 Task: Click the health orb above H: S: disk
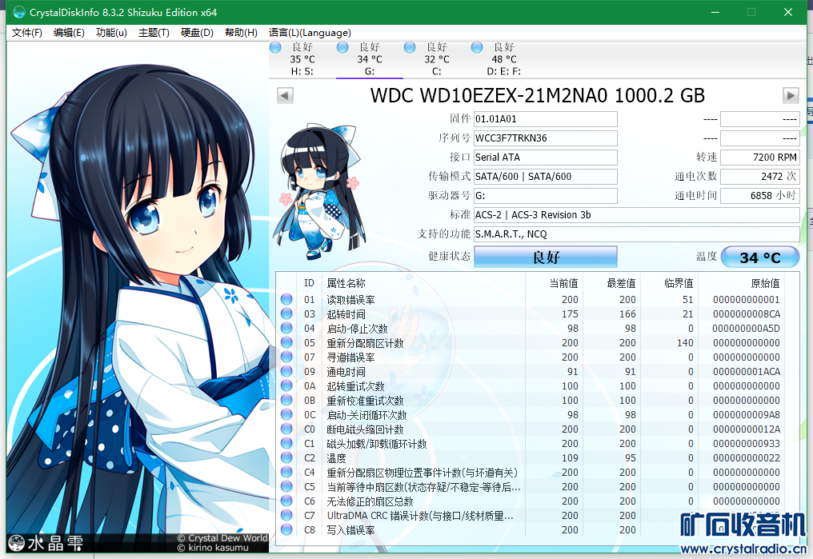click(x=276, y=48)
